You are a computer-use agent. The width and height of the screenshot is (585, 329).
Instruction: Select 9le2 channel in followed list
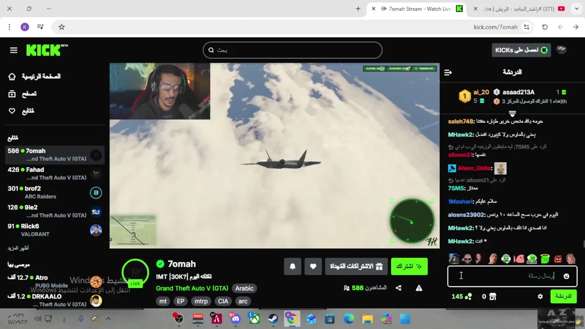[x=54, y=211]
